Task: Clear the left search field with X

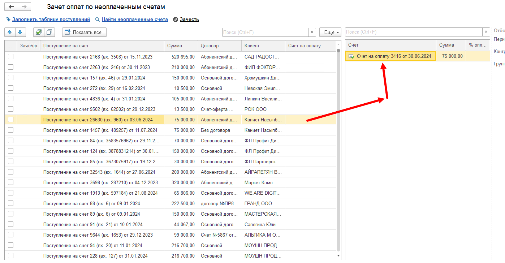Action: pyautogui.click(x=312, y=32)
